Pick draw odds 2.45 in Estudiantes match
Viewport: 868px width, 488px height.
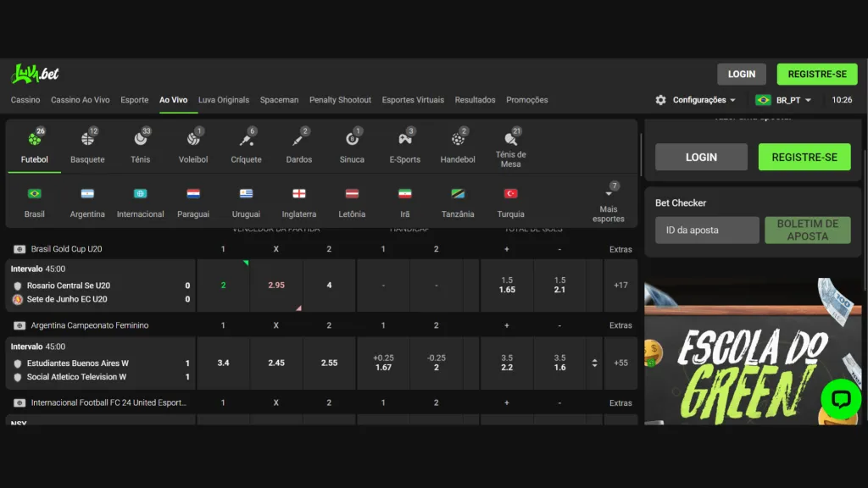(276, 363)
